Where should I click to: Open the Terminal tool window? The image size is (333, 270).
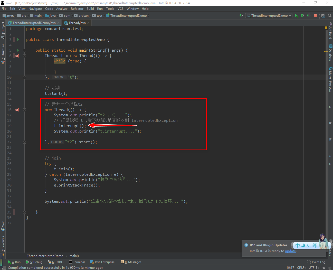pyautogui.click(x=77, y=262)
